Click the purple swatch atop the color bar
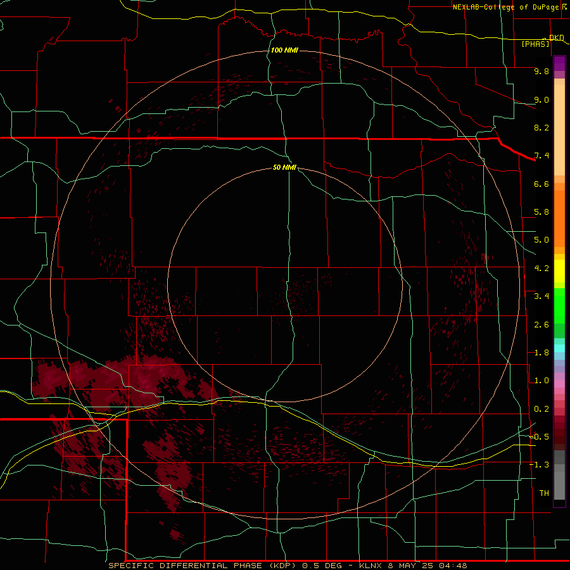 559,63
